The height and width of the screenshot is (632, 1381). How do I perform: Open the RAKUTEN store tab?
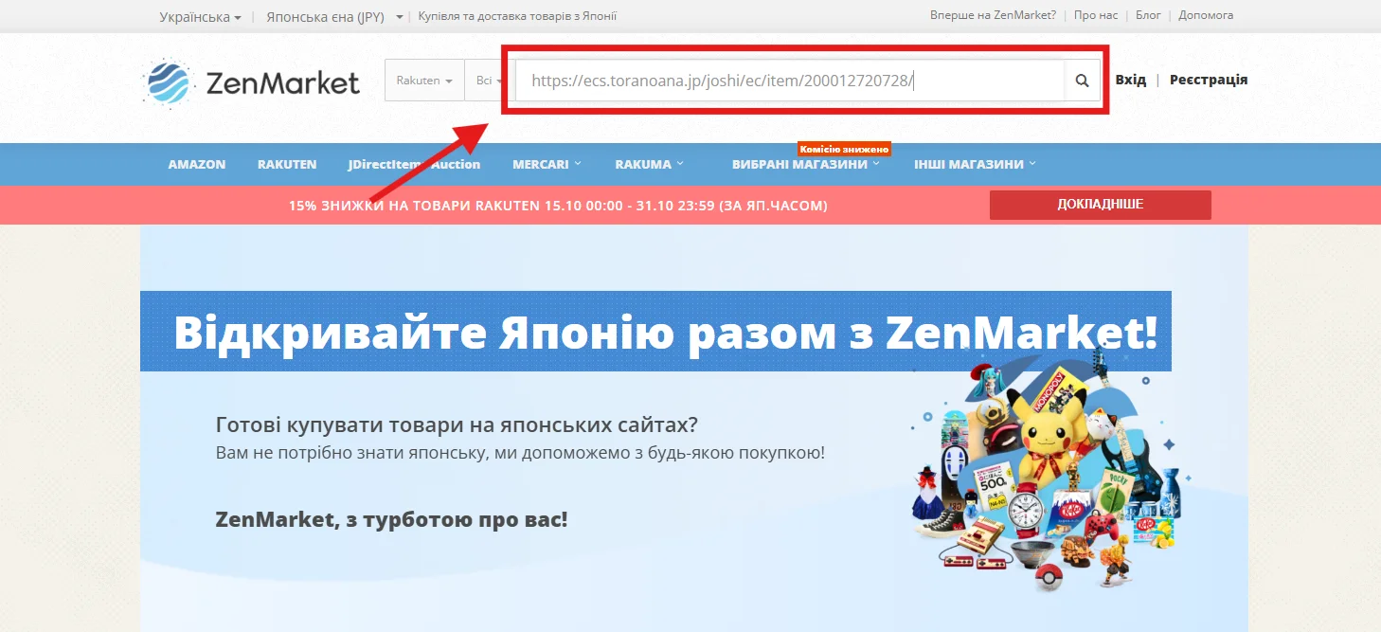click(287, 164)
